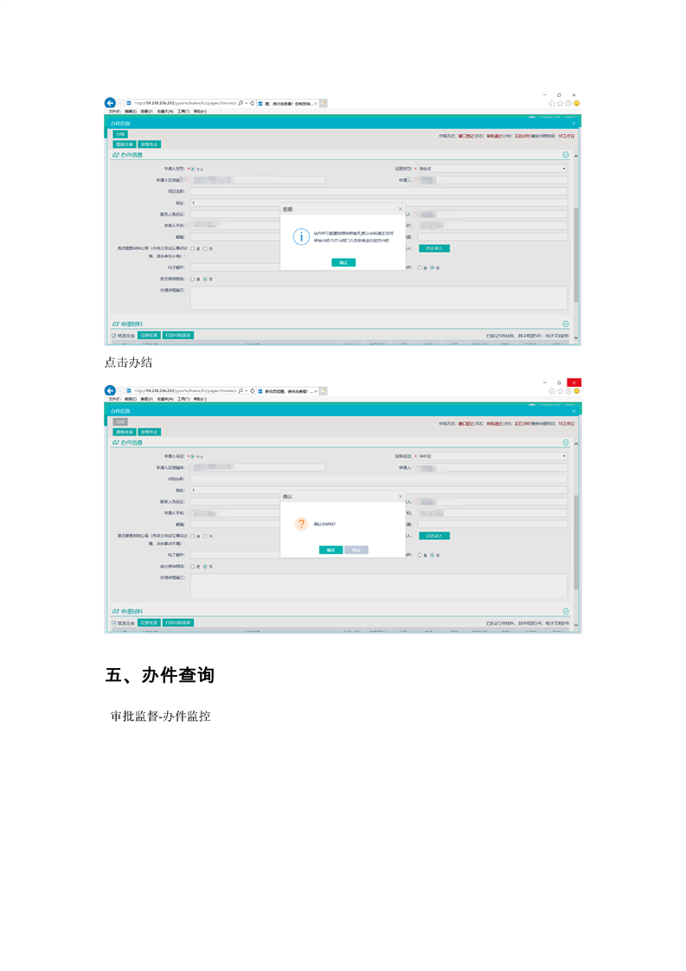686x971 pixels.
Task: Click the browser back arrow in the upper screenshot
Action: (110, 103)
